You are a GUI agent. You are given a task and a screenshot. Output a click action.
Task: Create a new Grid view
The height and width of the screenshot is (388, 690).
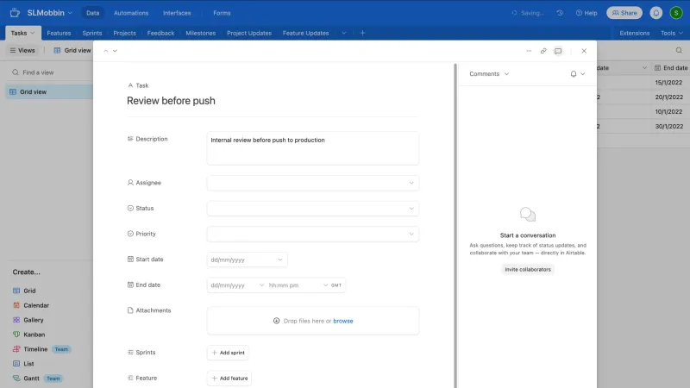[x=24, y=291]
